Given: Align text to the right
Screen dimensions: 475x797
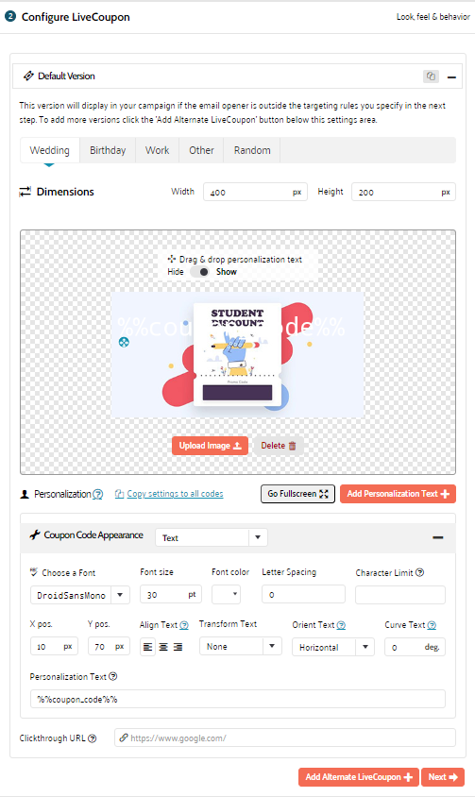Looking at the screenshot, I should pyautogui.click(x=178, y=647).
